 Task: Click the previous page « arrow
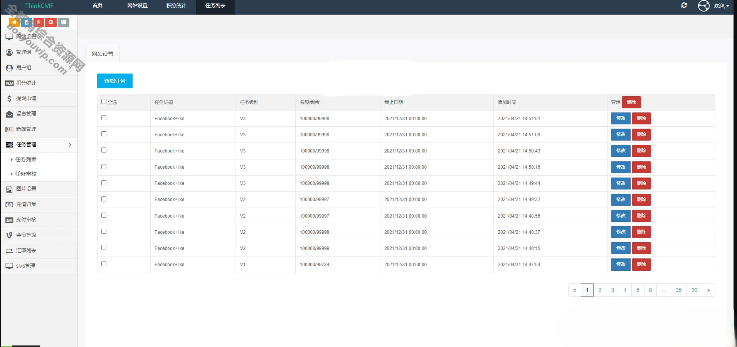click(x=575, y=290)
